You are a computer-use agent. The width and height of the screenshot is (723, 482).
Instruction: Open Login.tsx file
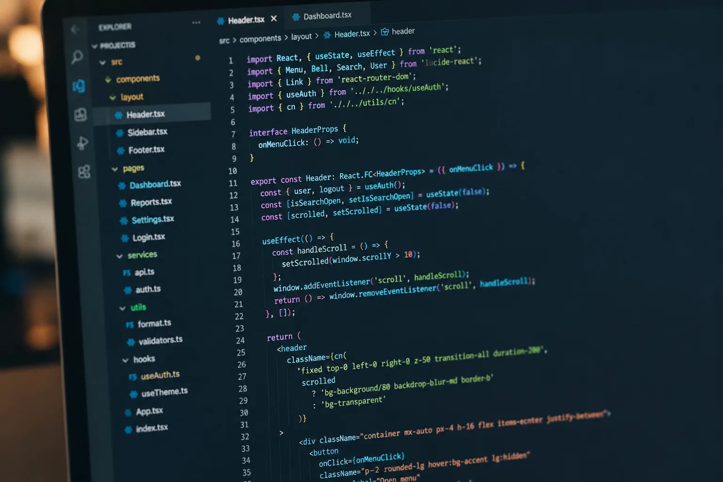(149, 237)
